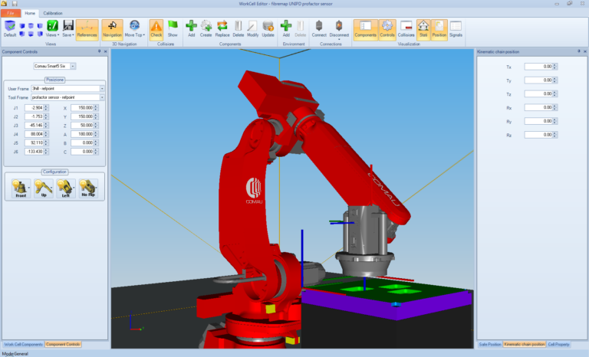Select the Kinematic chain position tab
The height and width of the screenshot is (357, 589).
click(x=525, y=344)
